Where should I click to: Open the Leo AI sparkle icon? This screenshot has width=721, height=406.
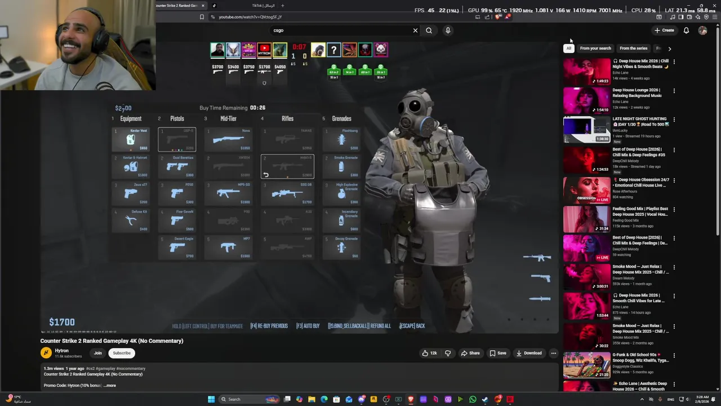(x=697, y=17)
